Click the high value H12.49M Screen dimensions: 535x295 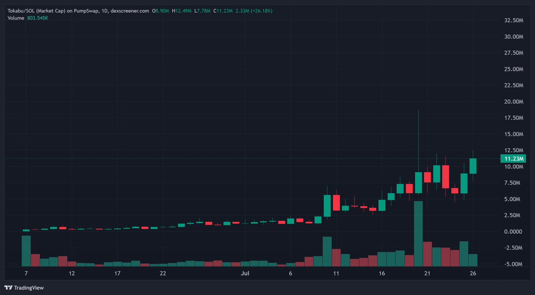182,11
